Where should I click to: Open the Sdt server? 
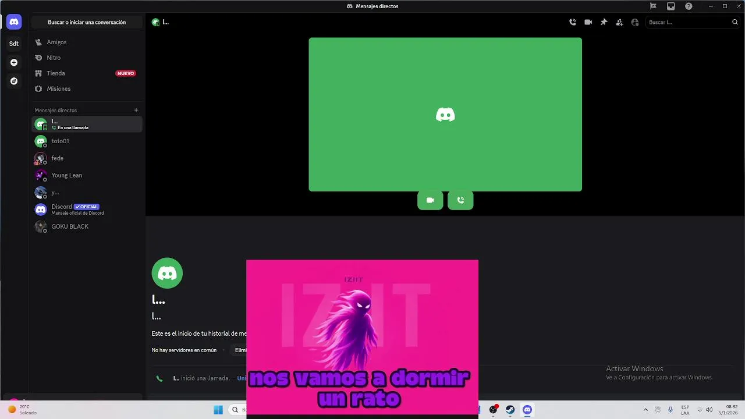pyautogui.click(x=14, y=44)
